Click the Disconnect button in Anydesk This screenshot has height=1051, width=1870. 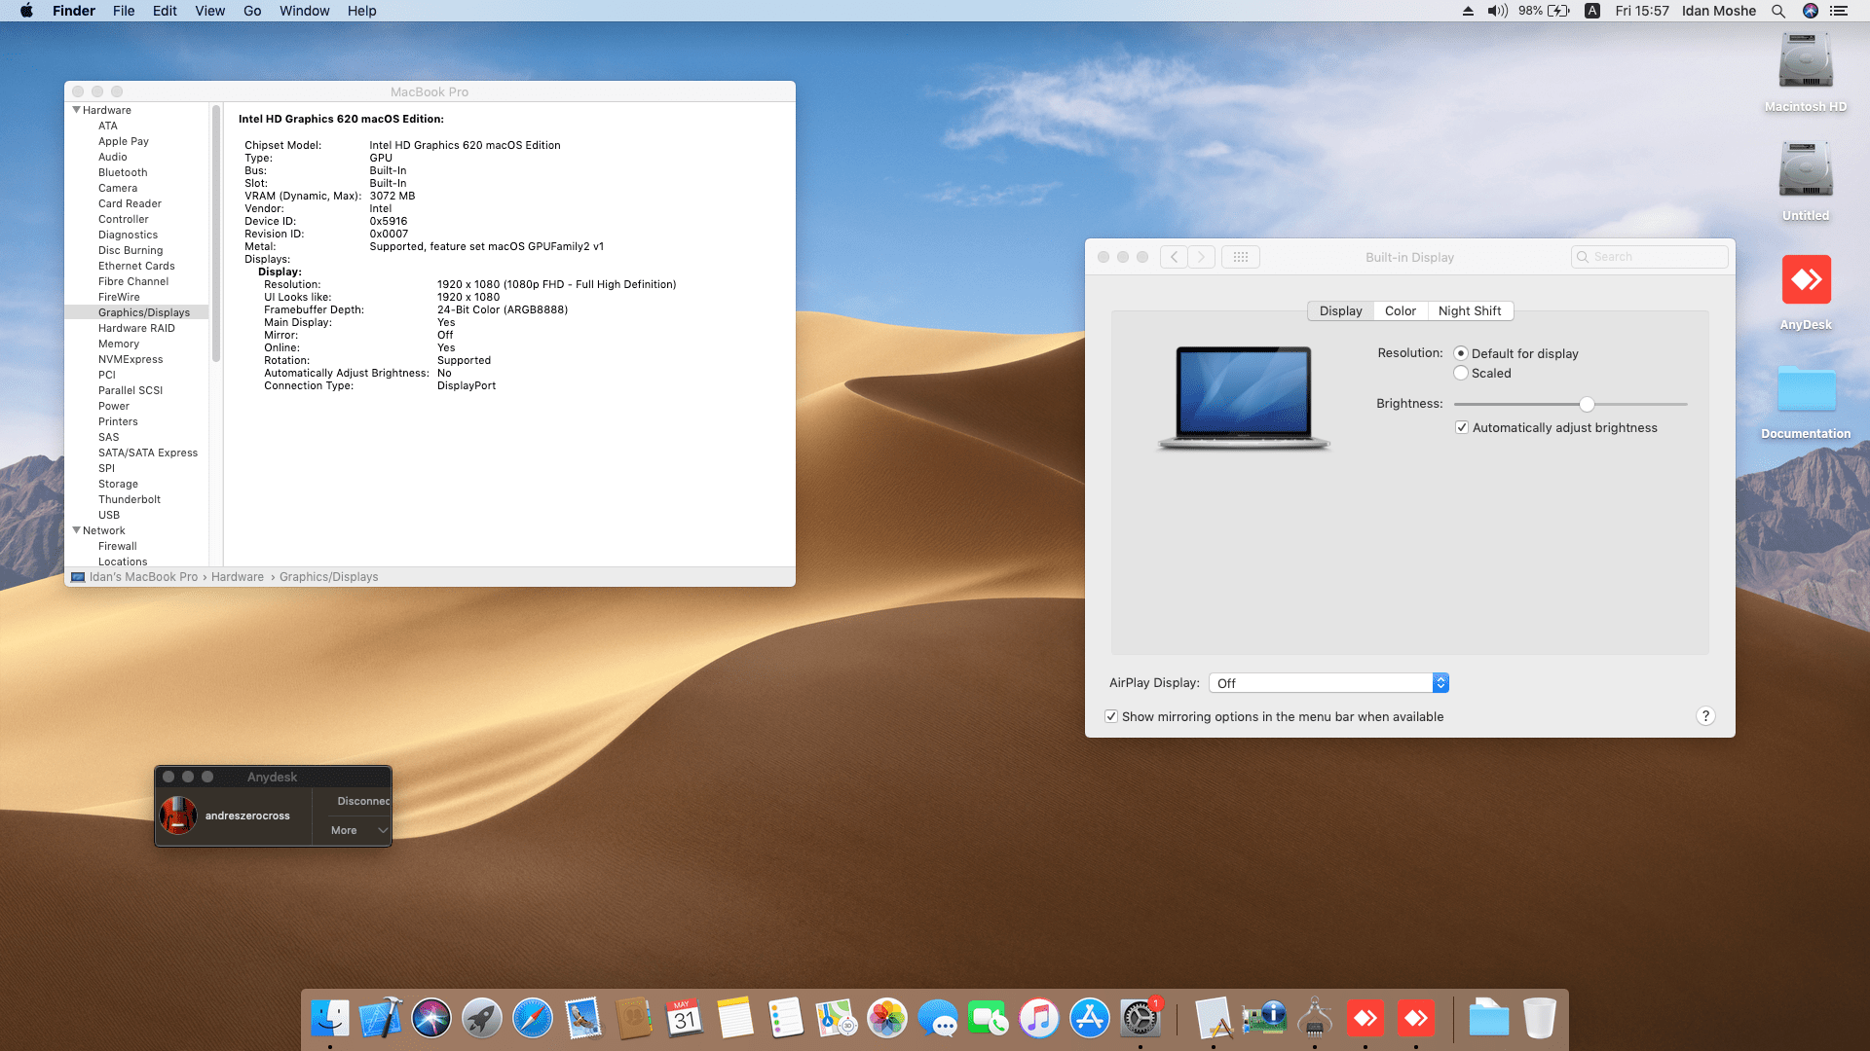pos(362,801)
